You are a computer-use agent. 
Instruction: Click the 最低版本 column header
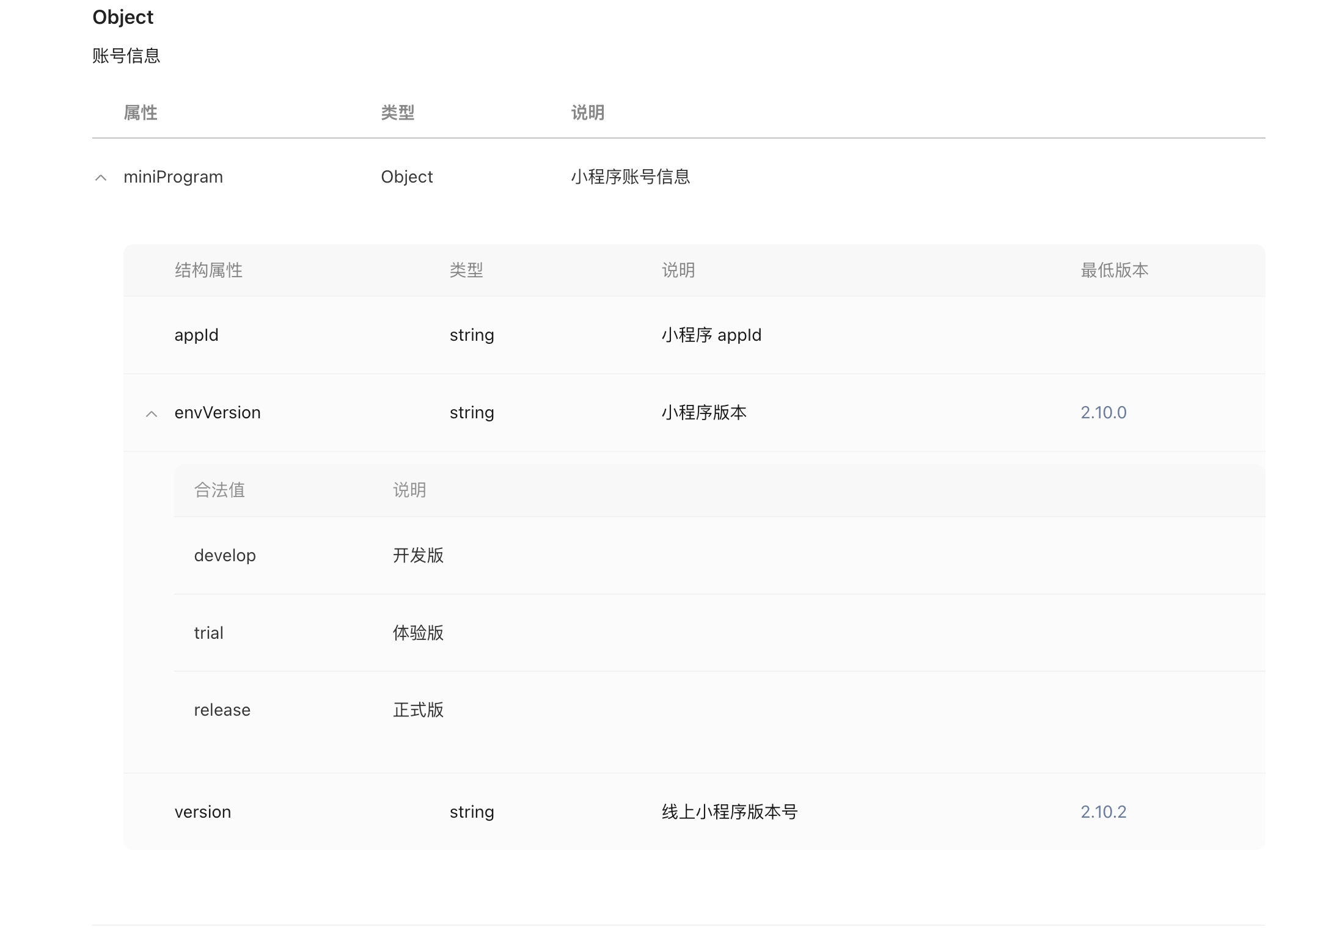pyautogui.click(x=1114, y=270)
